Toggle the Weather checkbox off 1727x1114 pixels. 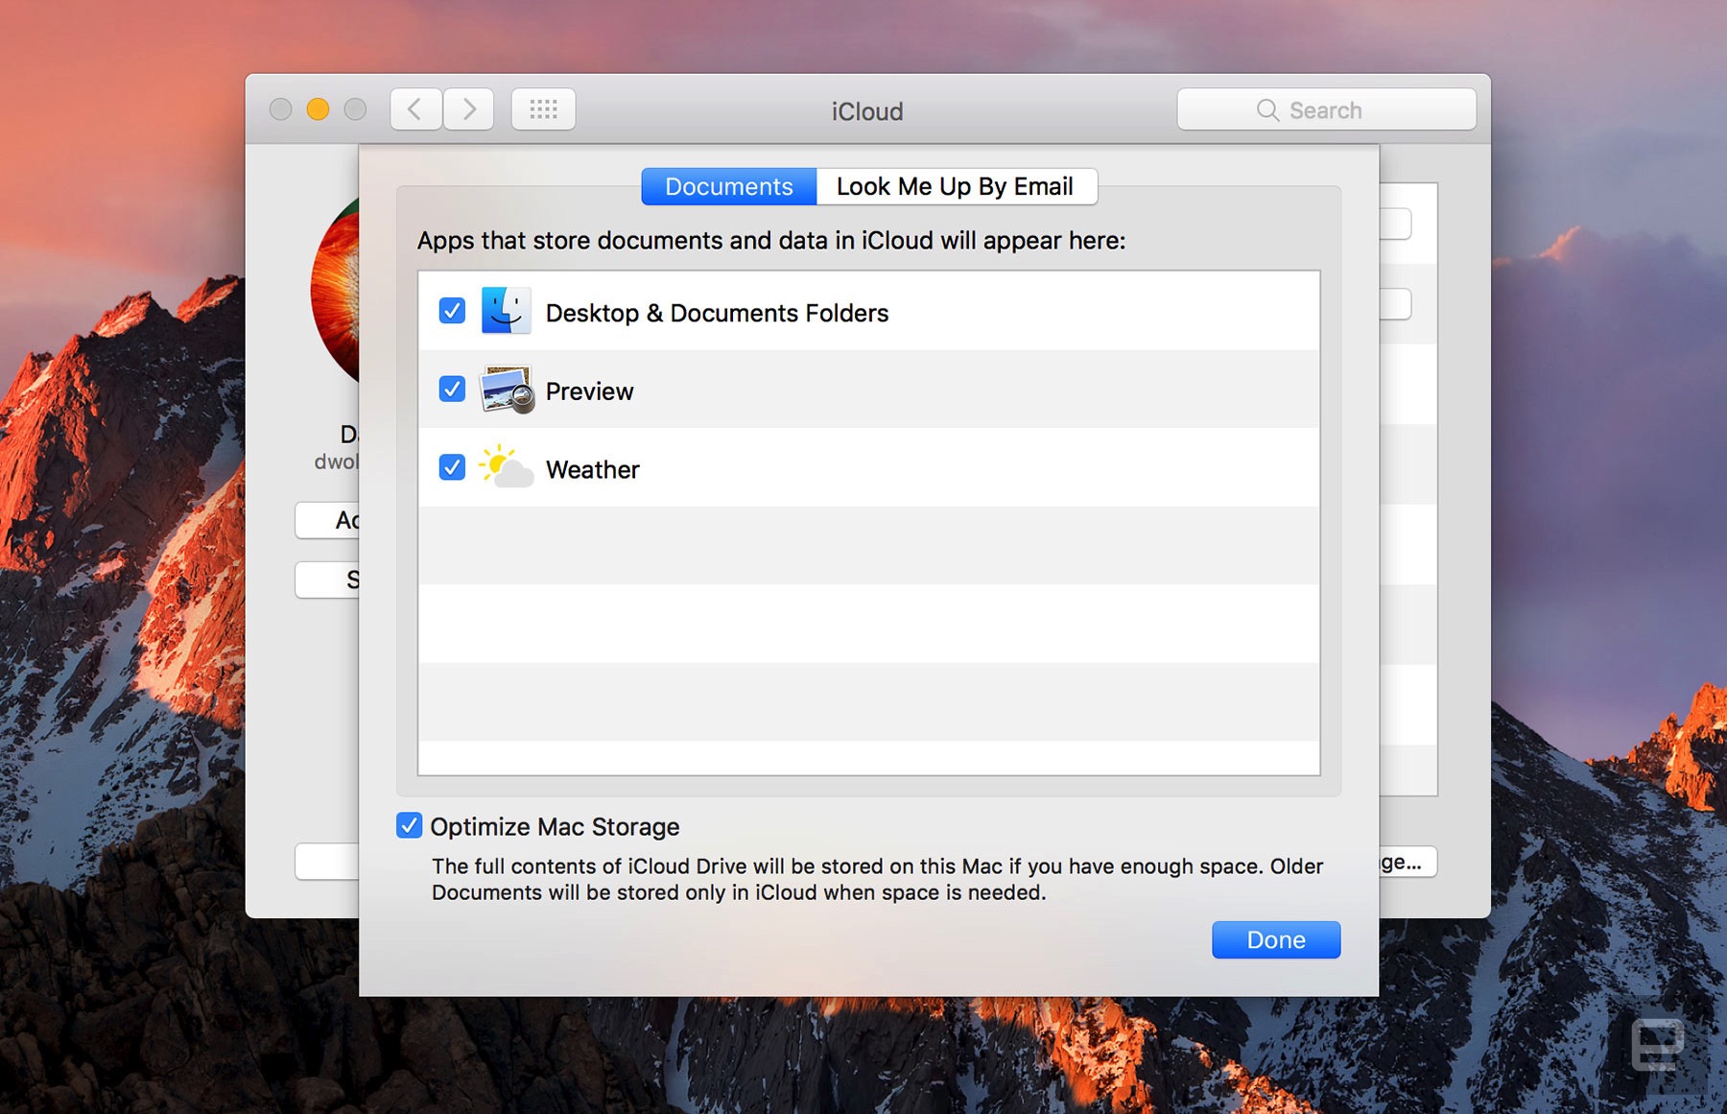452,467
